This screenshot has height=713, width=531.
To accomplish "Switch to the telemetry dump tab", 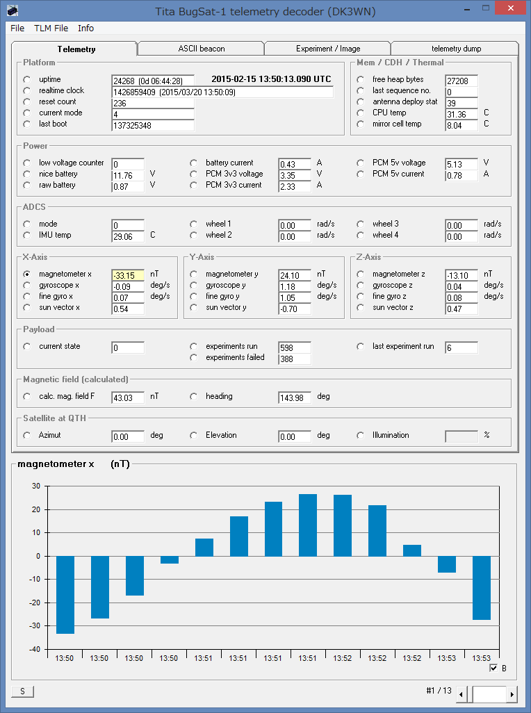I will pyautogui.click(x=456, y=49).
